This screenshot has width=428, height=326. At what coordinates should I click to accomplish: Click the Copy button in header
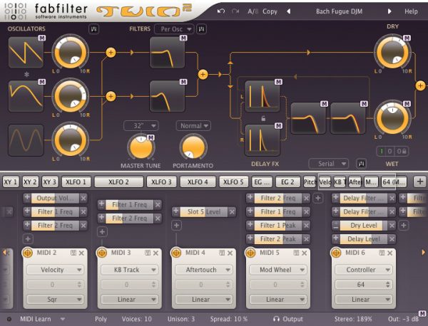(x=270, y=11)
